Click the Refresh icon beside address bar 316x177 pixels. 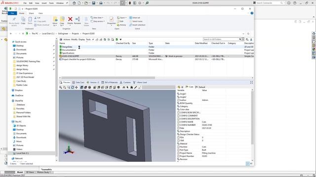pos(248,34)
